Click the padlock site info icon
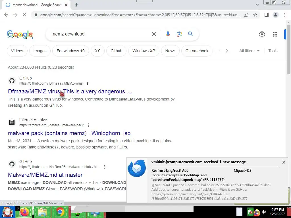This screenshot has width=291, height=218. coord(36,15)
